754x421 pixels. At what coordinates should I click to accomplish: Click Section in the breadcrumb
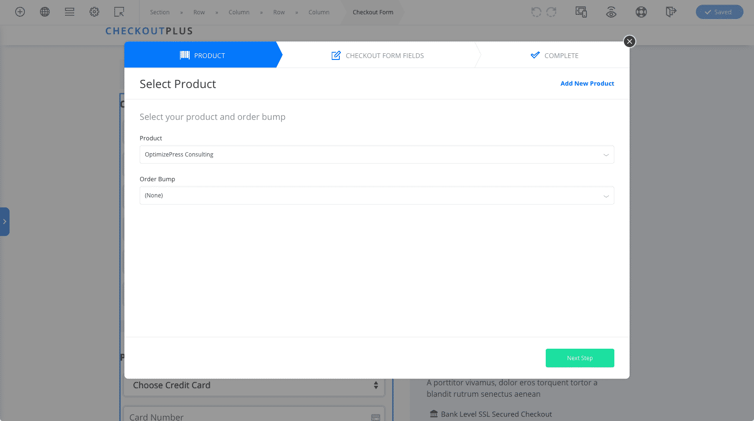160,12
